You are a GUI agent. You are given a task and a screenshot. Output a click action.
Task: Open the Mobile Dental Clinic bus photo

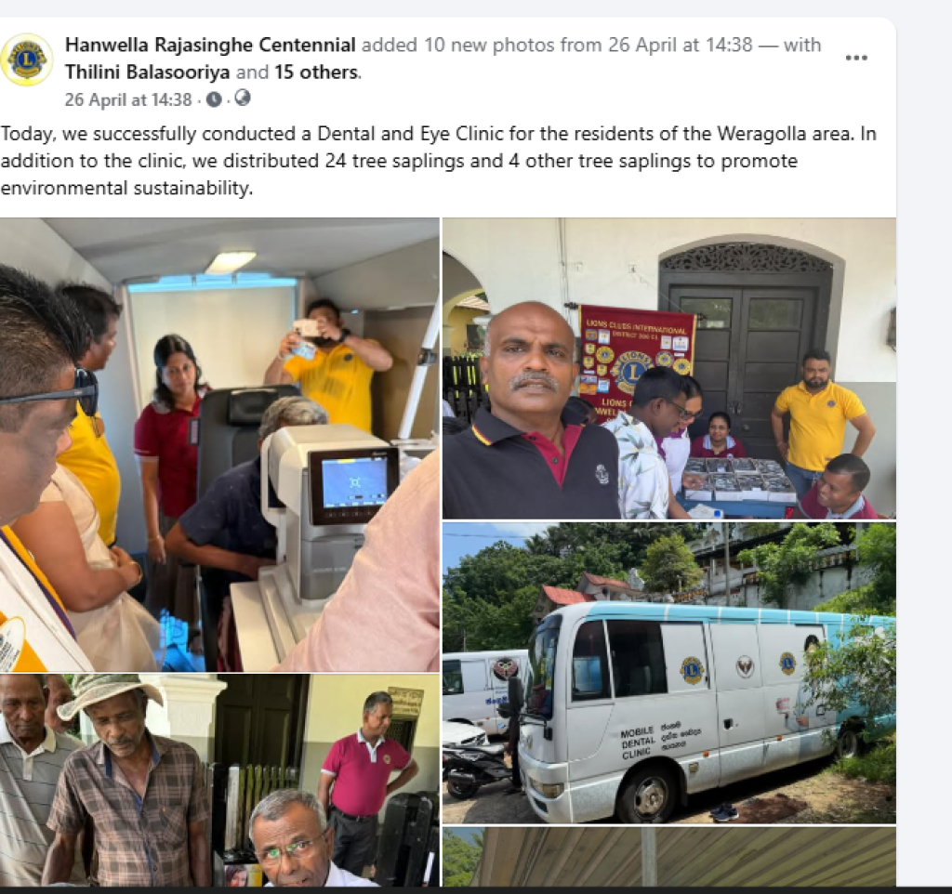click(x=669, y=673)
